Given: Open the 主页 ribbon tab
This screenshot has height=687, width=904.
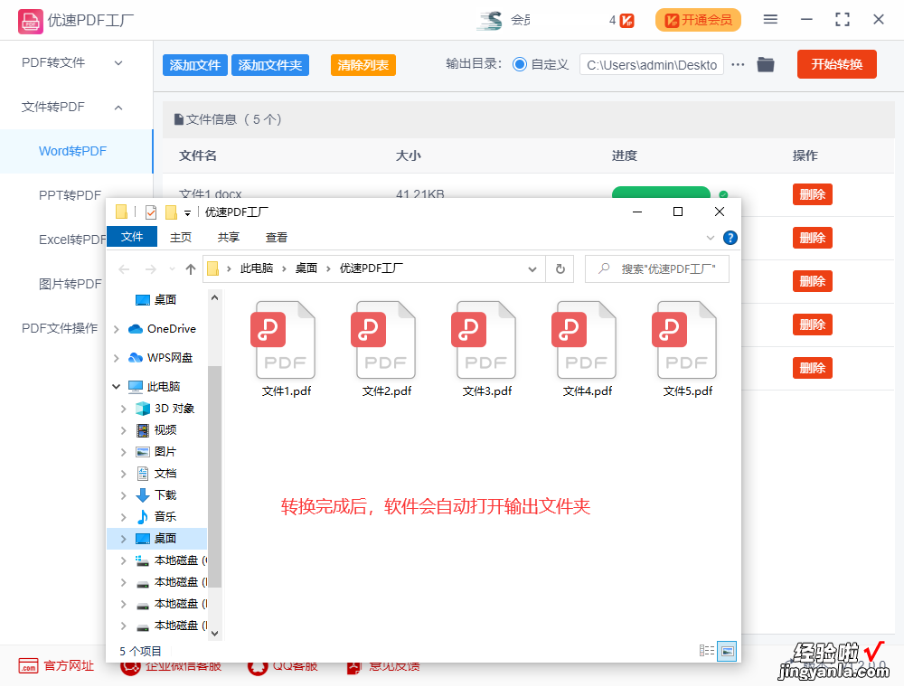Looking at the screenshot, I should [x=181, y=237].
